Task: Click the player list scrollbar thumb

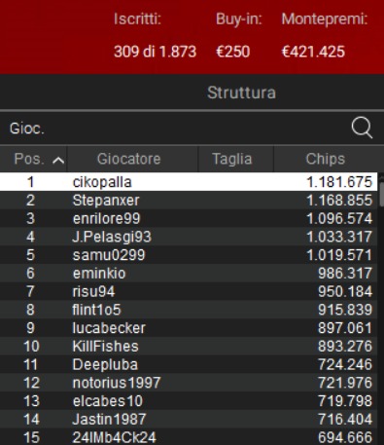Action: (381, 194)
